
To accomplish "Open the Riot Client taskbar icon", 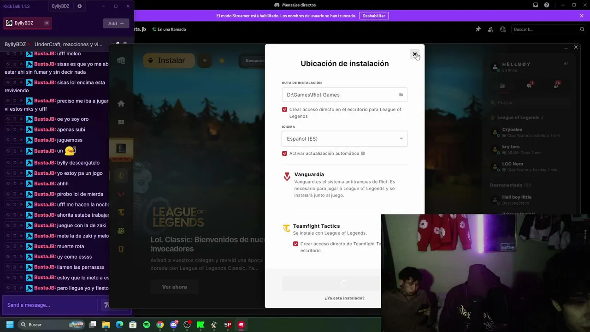I will [x=241, y=325].
